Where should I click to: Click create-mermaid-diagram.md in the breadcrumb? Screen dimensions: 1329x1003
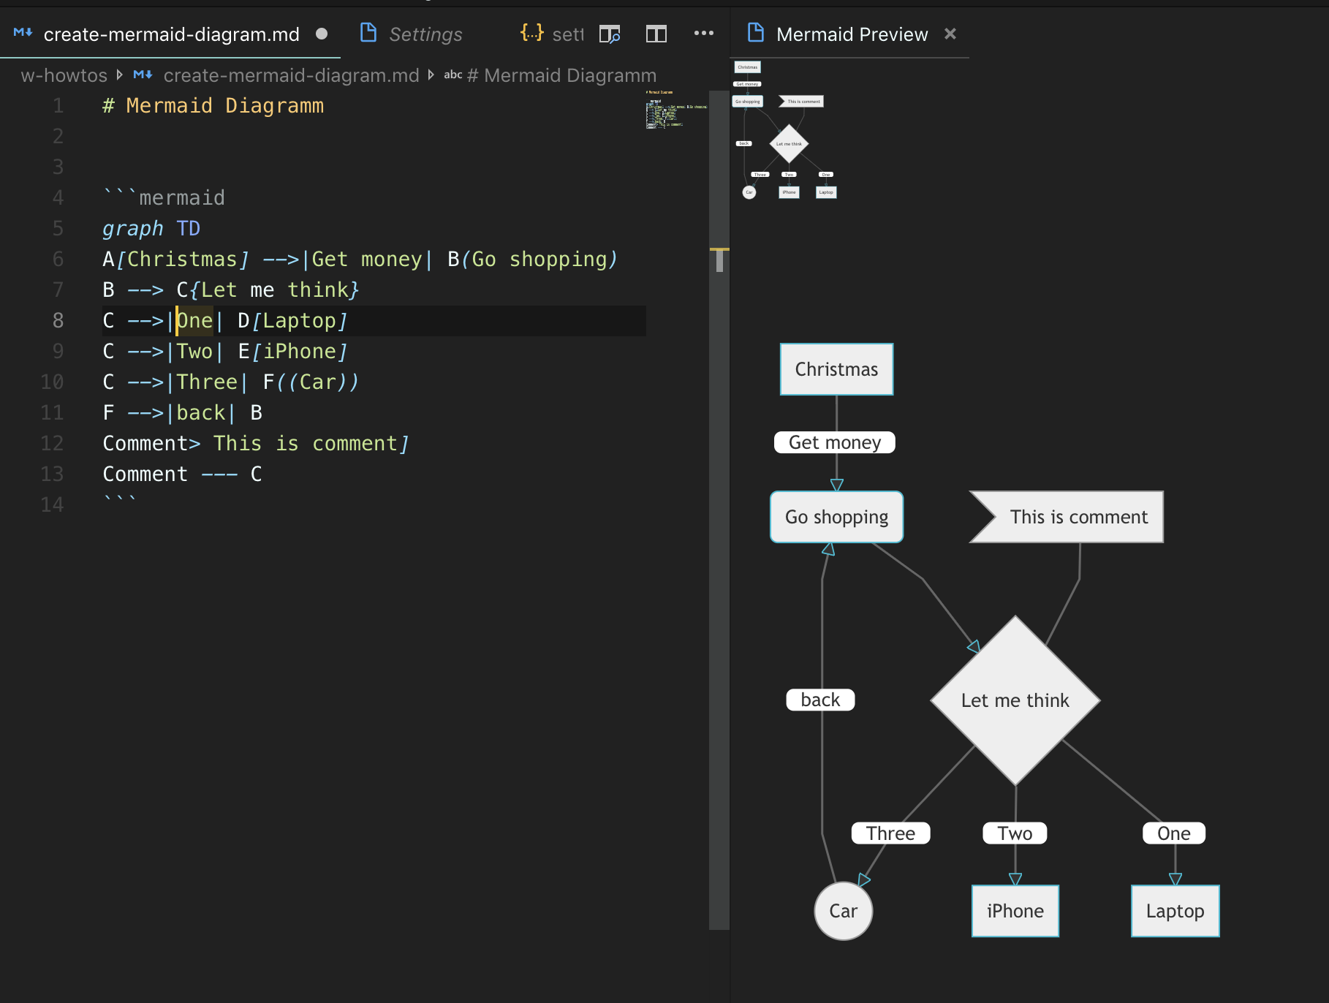pos(291,75)
